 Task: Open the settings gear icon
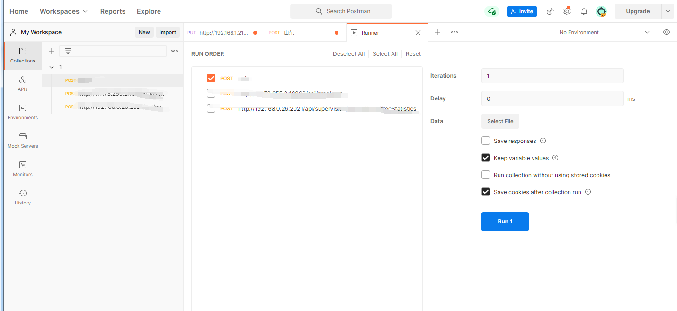[567, 11]
